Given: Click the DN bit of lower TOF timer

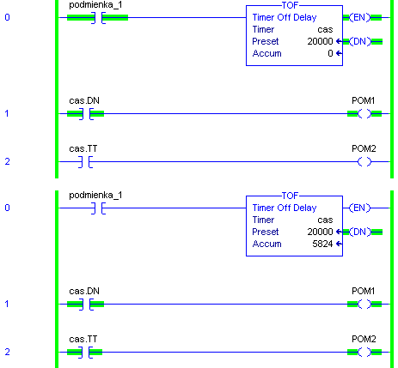Looking at the screenshot, I should 360,232.
